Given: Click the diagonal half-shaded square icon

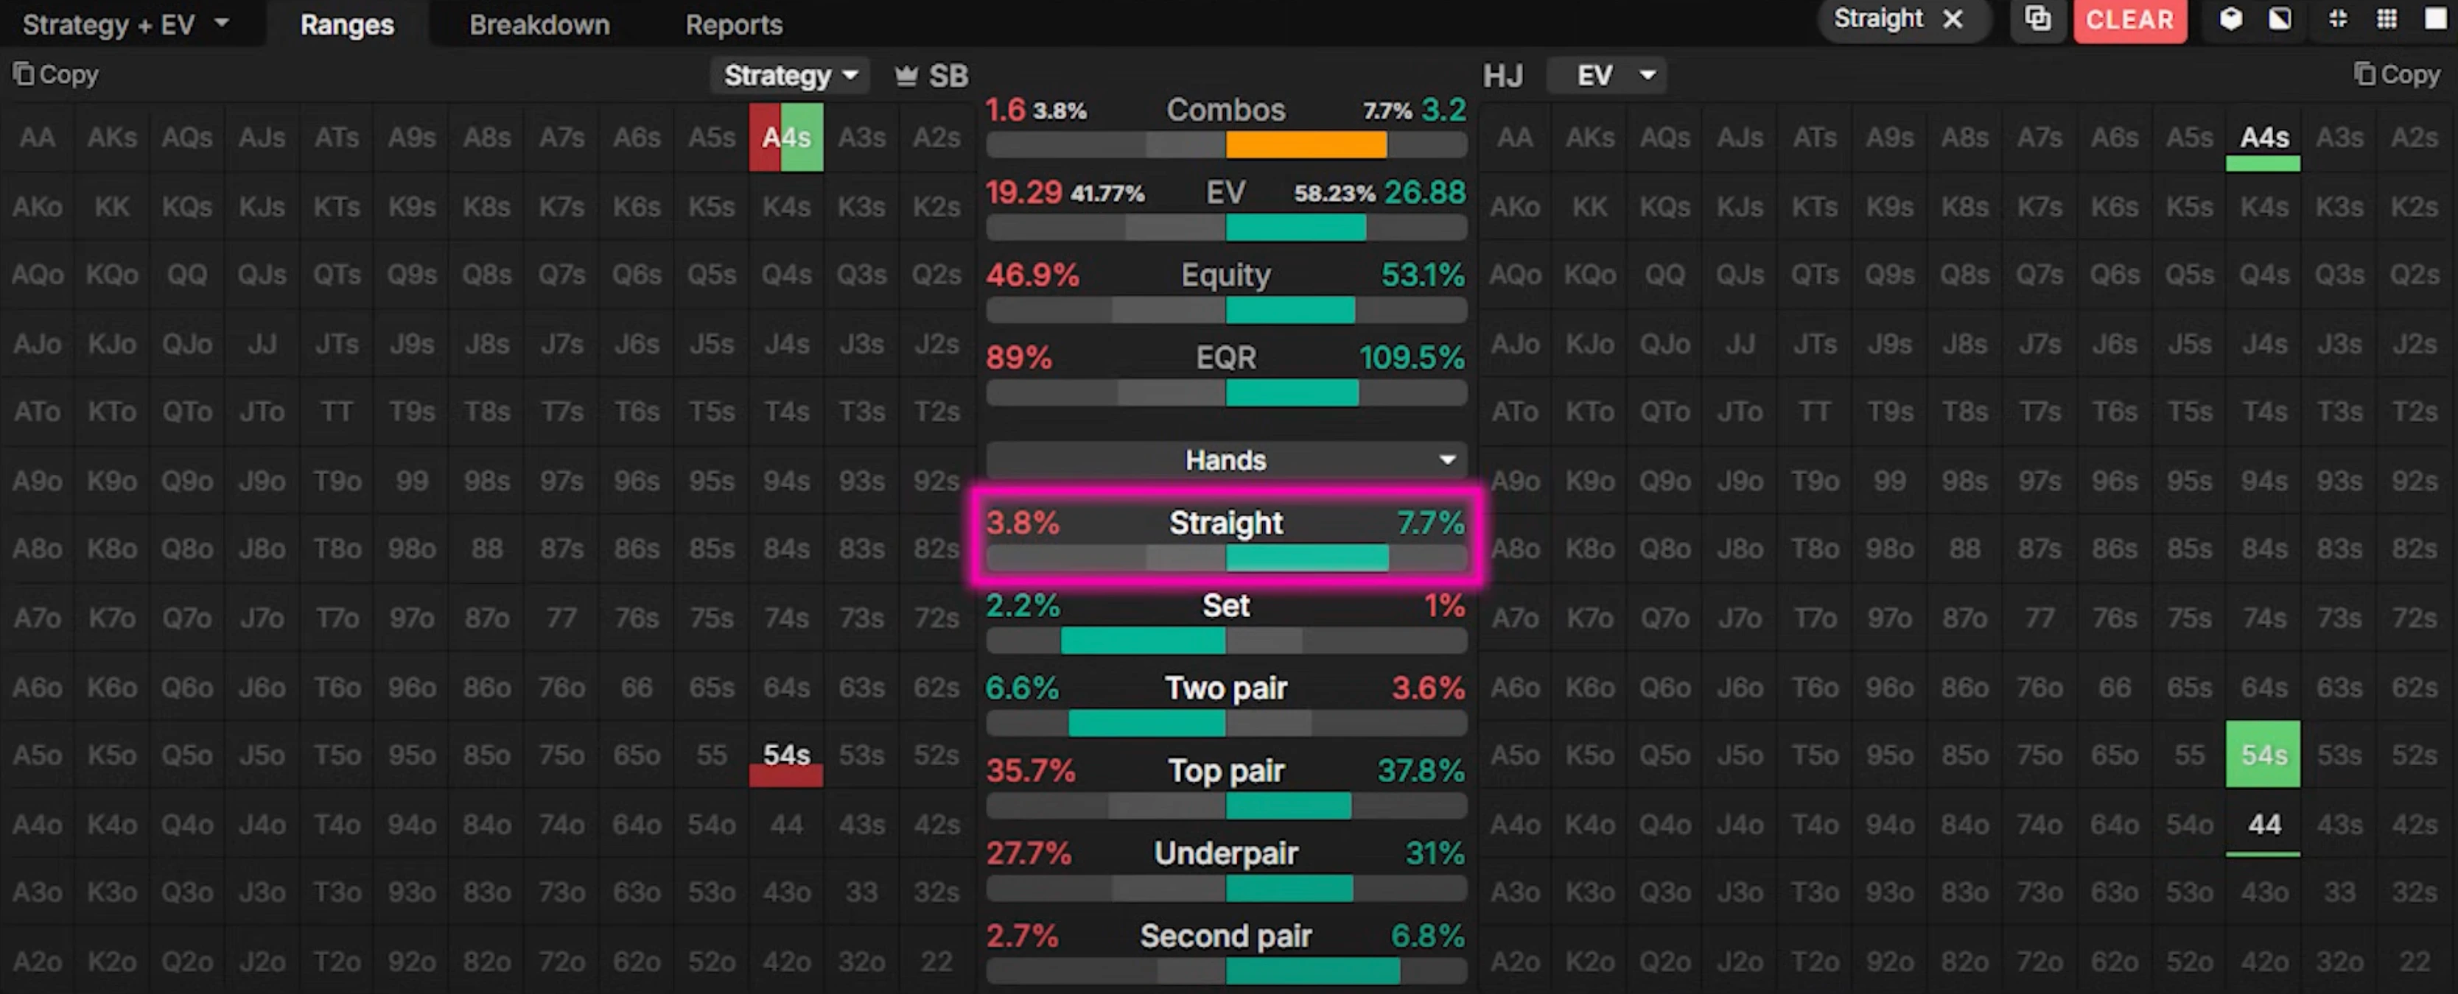Looking at the screenshot, I should [x=2280, y=19].
